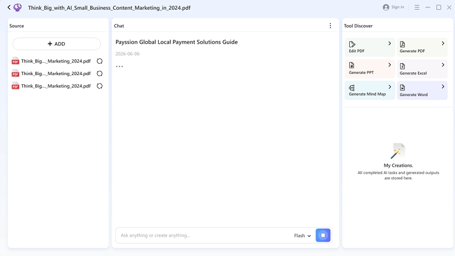Maximize the application window
The image size is (455, 256).
coord(439,7)
